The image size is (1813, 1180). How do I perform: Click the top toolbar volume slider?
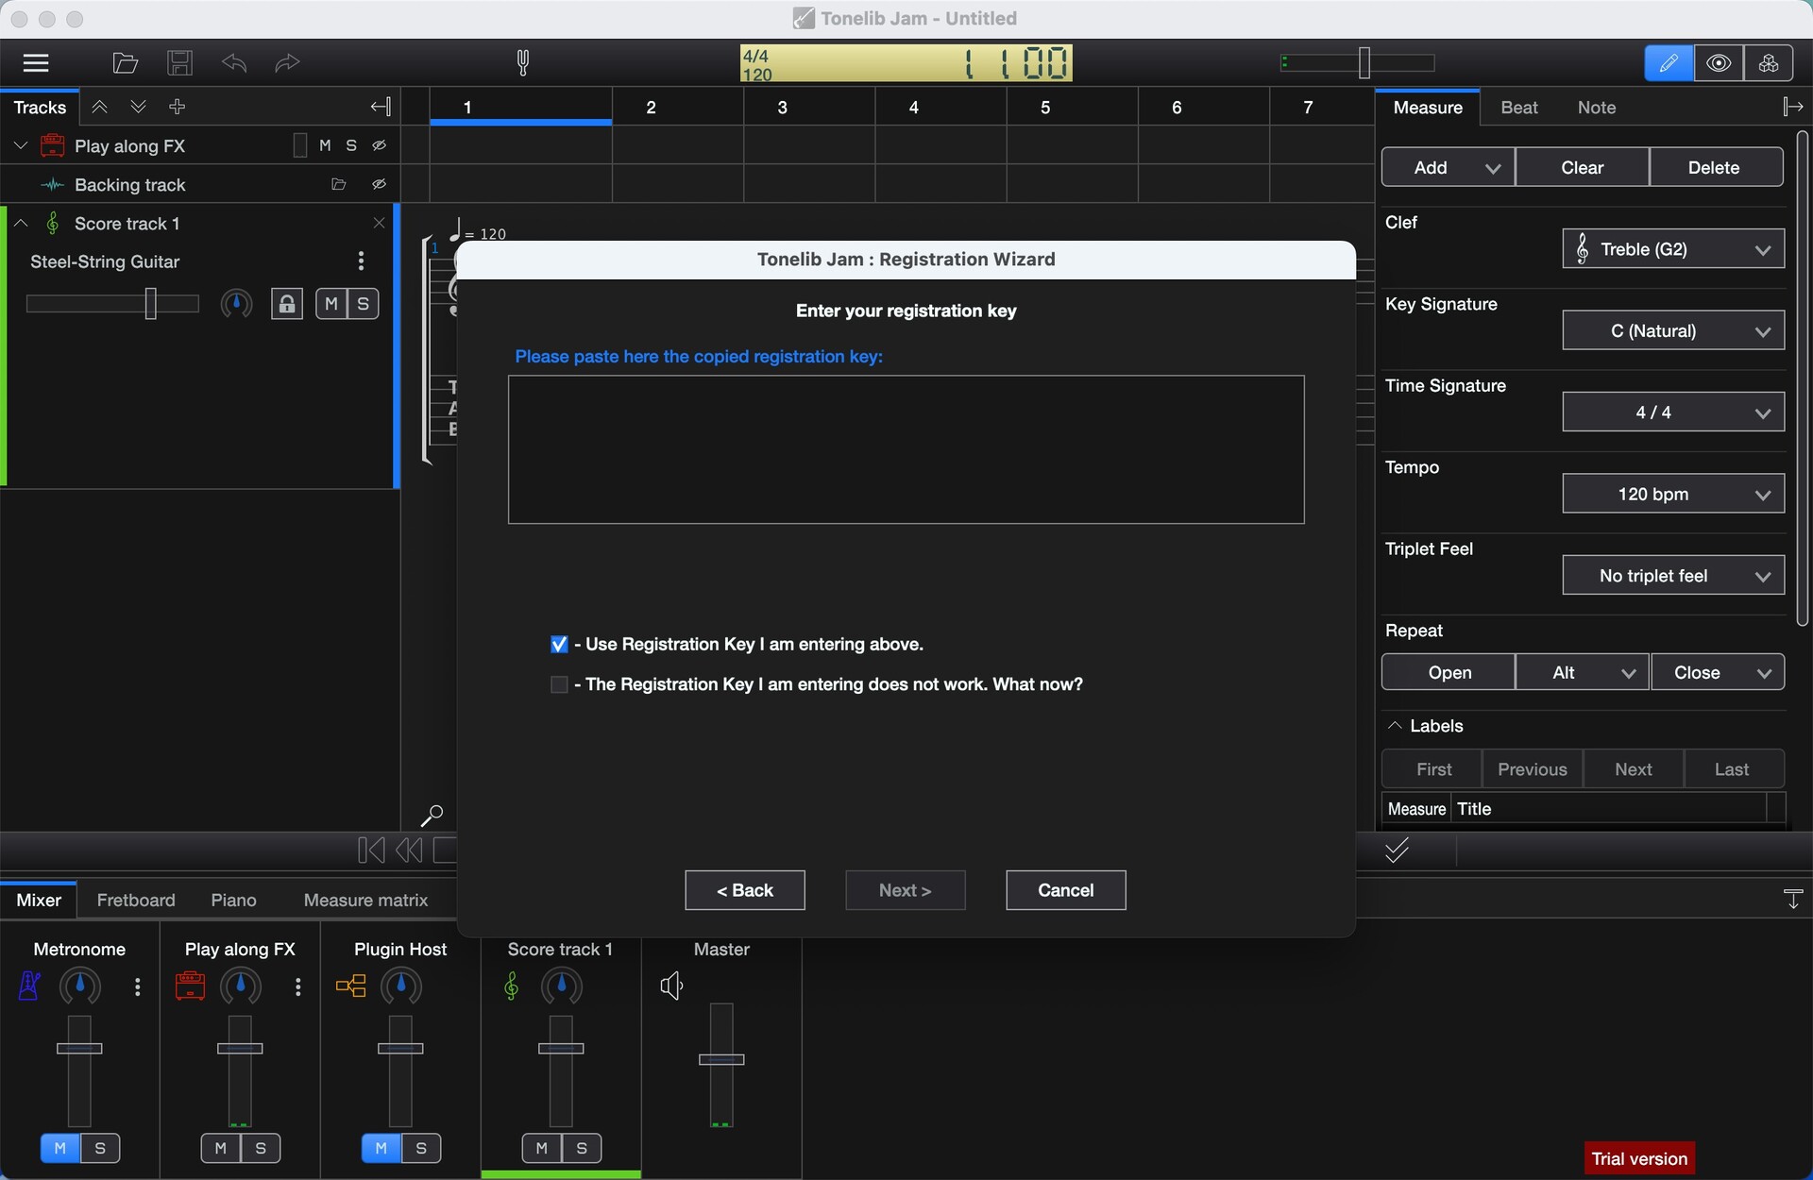tap(1357, 63)
